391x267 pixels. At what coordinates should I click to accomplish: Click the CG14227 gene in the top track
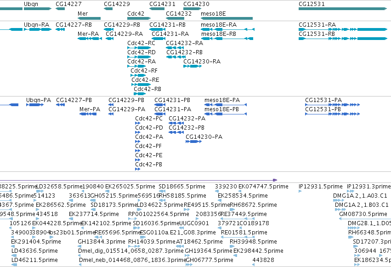pyautogui.click(x=60, y=9)
